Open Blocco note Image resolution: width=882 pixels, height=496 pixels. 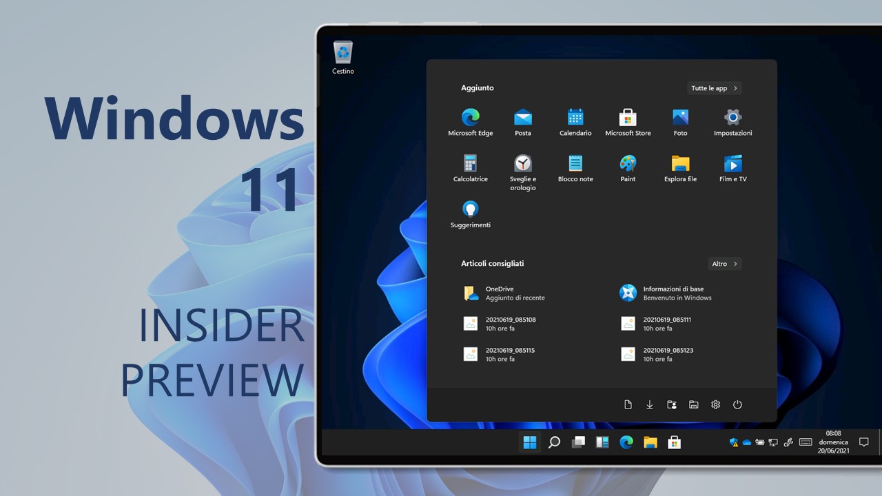tap(575, 163)
